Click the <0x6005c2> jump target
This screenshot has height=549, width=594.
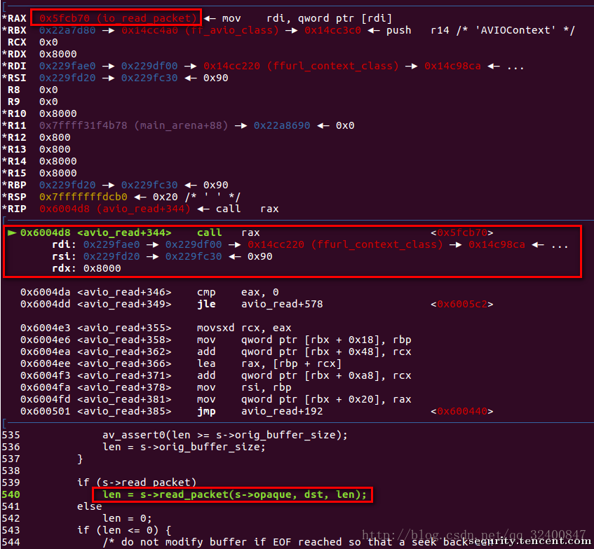tap(461, 304)
